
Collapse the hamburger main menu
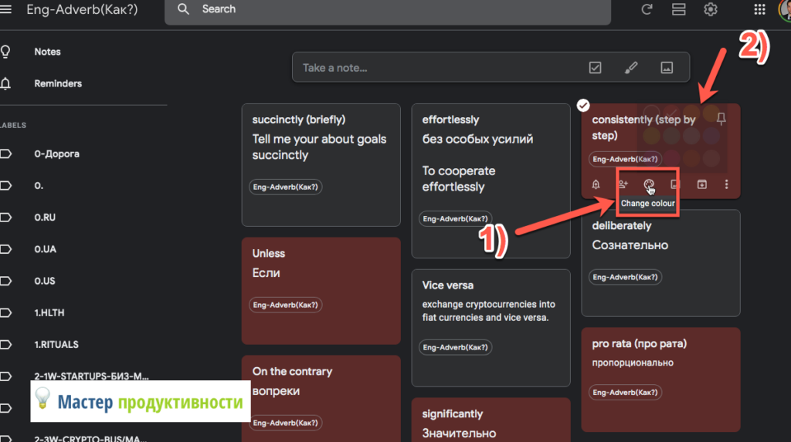pyautogui.click(x=6, y=9)
